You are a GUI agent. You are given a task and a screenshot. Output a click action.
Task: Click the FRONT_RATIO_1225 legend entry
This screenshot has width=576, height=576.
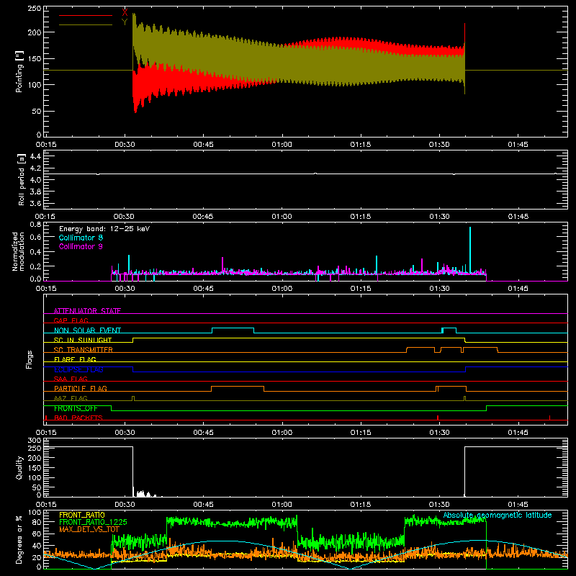(93, 522)
